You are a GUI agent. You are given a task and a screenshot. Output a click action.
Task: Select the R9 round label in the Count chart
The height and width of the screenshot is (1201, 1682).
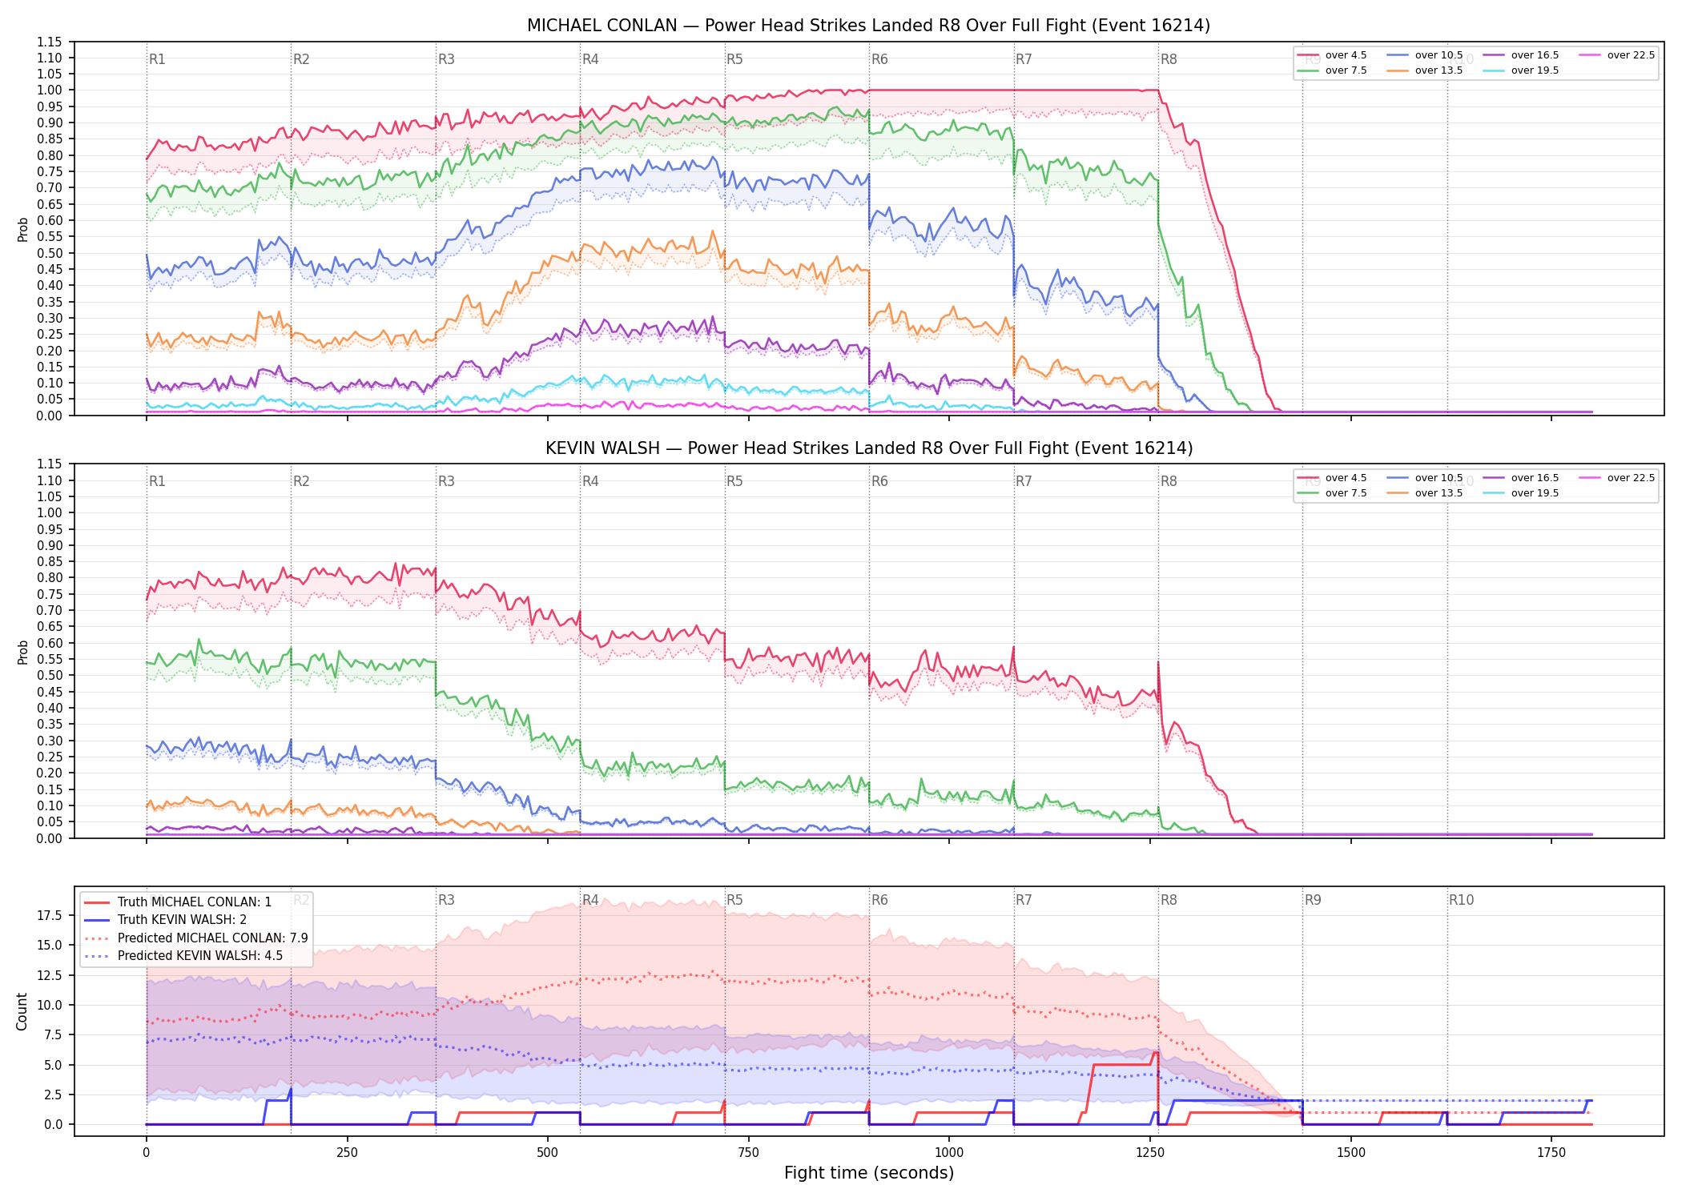1313,900
